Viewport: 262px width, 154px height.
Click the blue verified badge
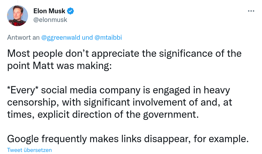tap(70, 11)
